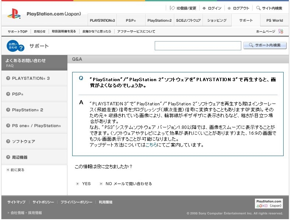Image resolution: width=291 pixels, height=221 pixels.
Task: Open the PS World navigation tab
Action: pyautogui.click(x=274, y=20)
